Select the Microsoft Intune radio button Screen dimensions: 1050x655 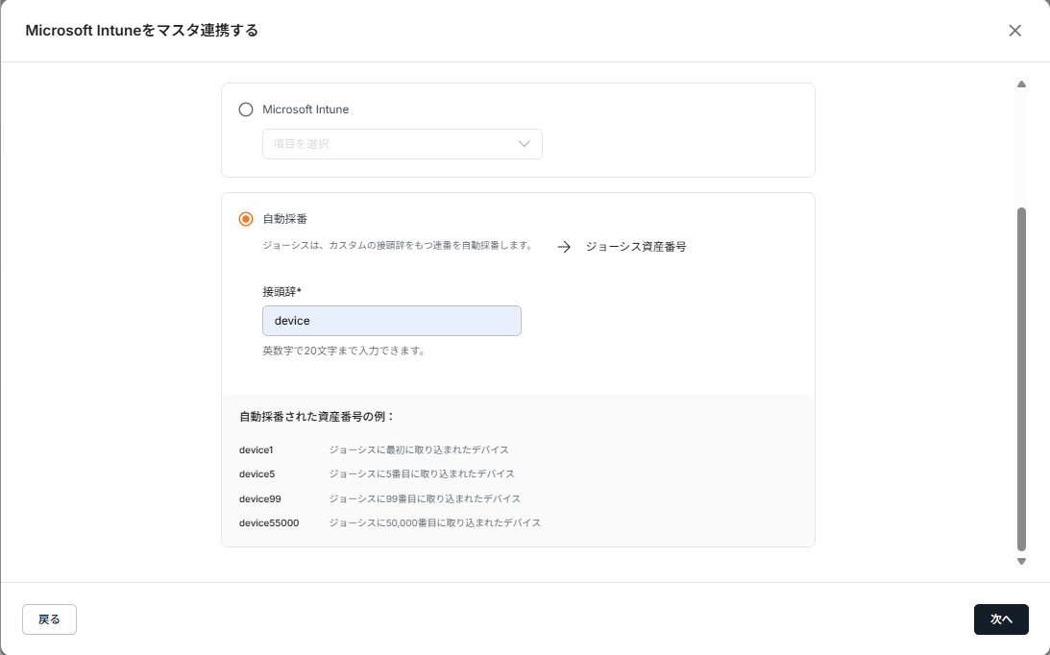coord(246,109)
